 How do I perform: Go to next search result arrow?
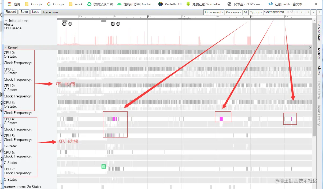[x=308, y=12]
